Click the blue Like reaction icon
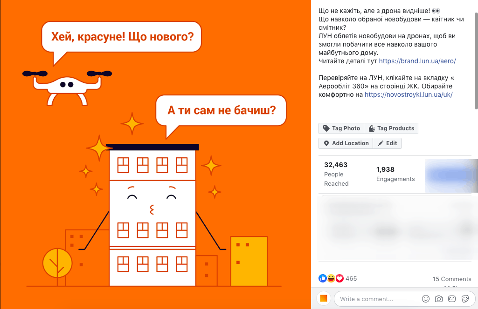Image resolution: width=478 pixels, height=309 pixels. click(x=323, y=278)
